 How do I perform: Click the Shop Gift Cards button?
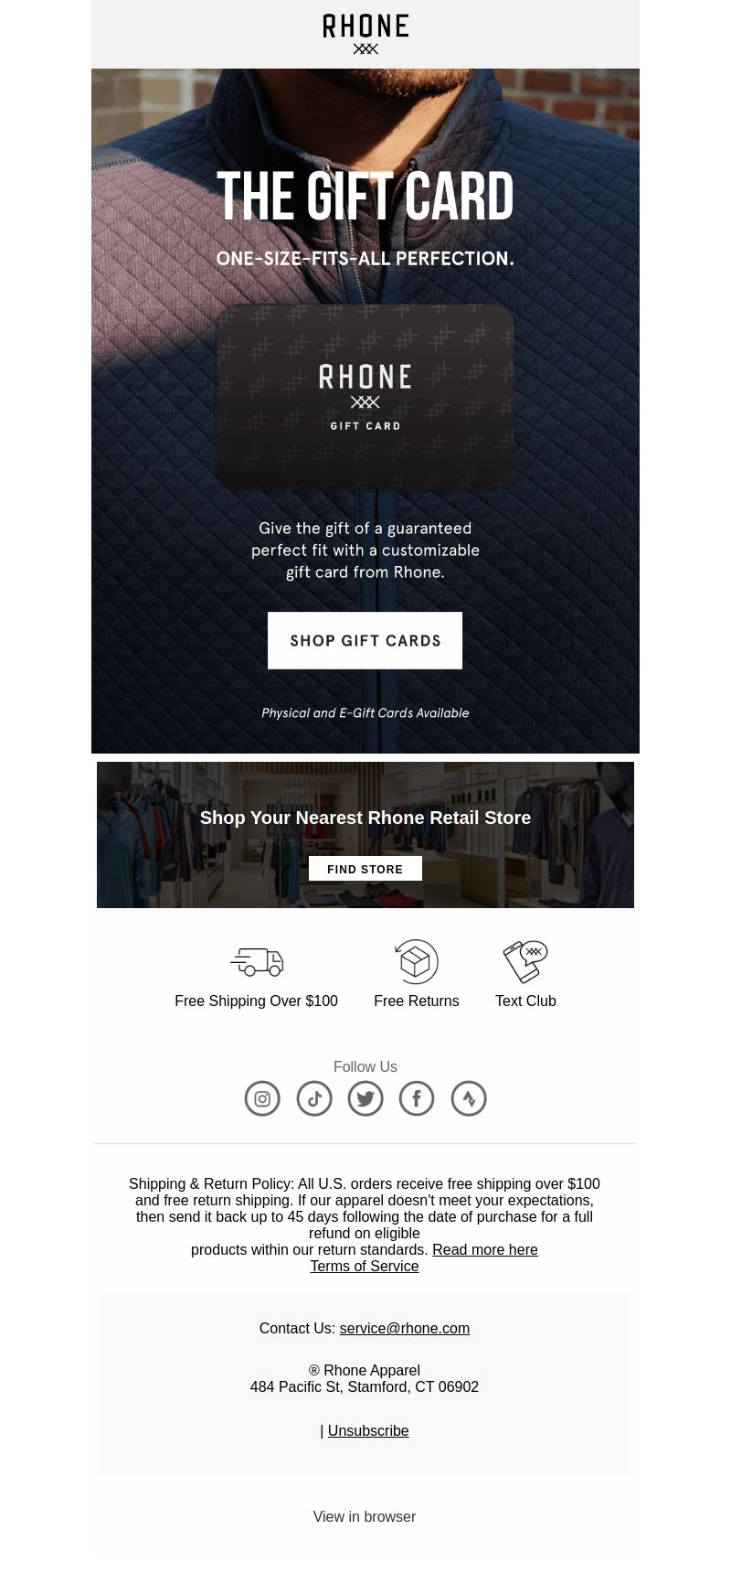(365, 640)
